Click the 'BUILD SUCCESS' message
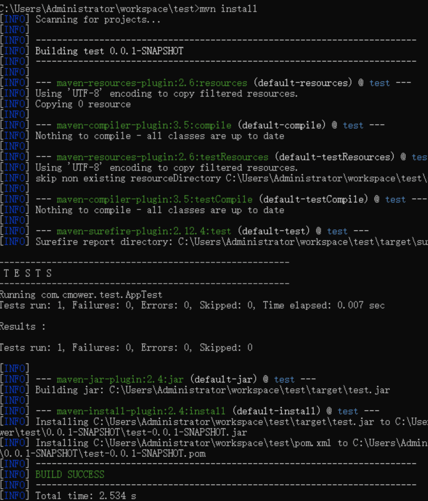428x501 pixels. tap(70, 474)
